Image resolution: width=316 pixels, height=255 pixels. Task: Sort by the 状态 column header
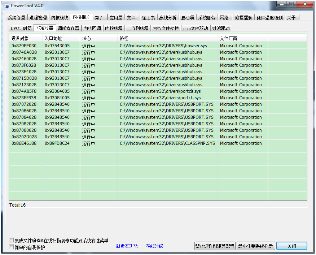point(99,38)
